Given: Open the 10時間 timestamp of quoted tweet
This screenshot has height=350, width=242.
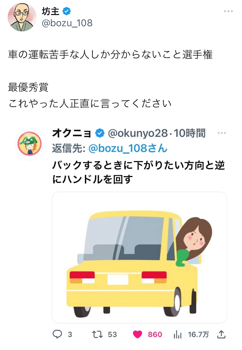Looking at the screenshot, I should [x=190, y=133].
